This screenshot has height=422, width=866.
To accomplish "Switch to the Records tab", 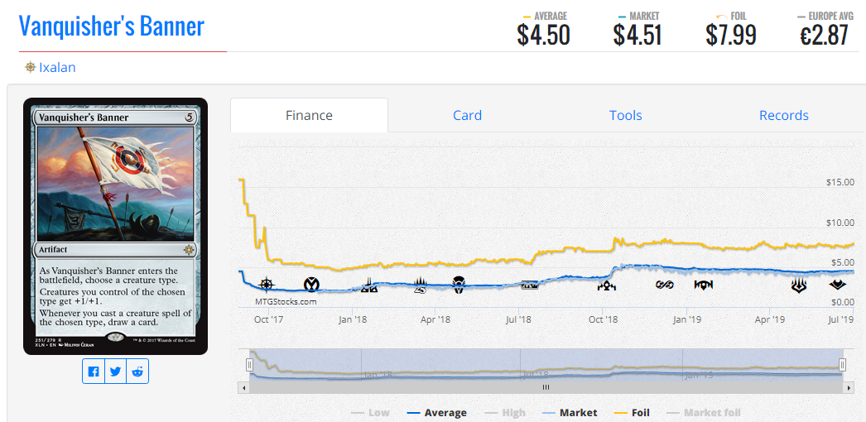I will [784, 115].
